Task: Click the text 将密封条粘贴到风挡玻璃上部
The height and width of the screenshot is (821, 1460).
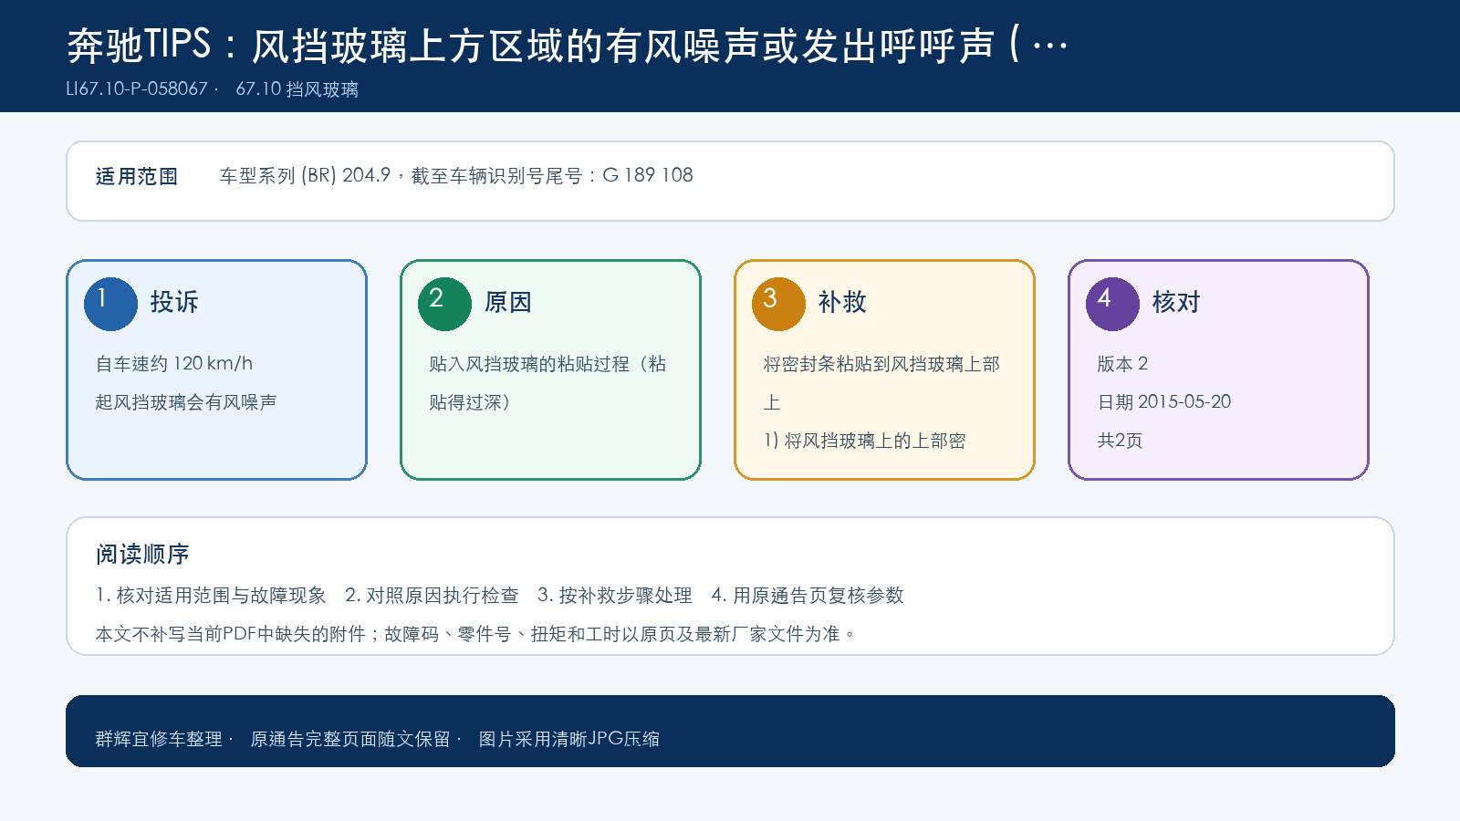Action: (x=881, y=363)
